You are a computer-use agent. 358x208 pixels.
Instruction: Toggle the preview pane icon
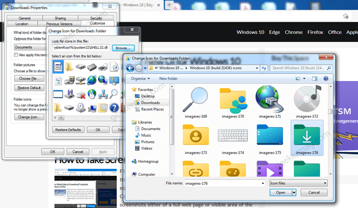point(315,79)
